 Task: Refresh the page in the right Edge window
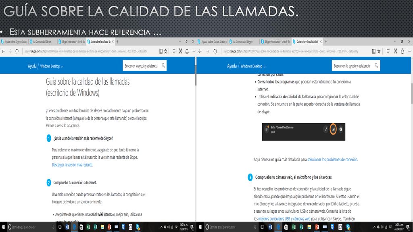215,51
